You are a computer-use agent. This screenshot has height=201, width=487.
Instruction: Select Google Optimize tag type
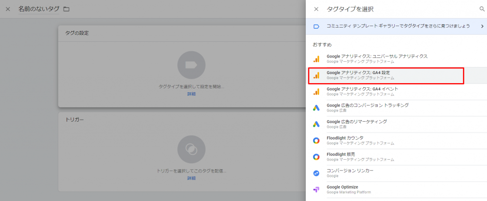[396, 190]
